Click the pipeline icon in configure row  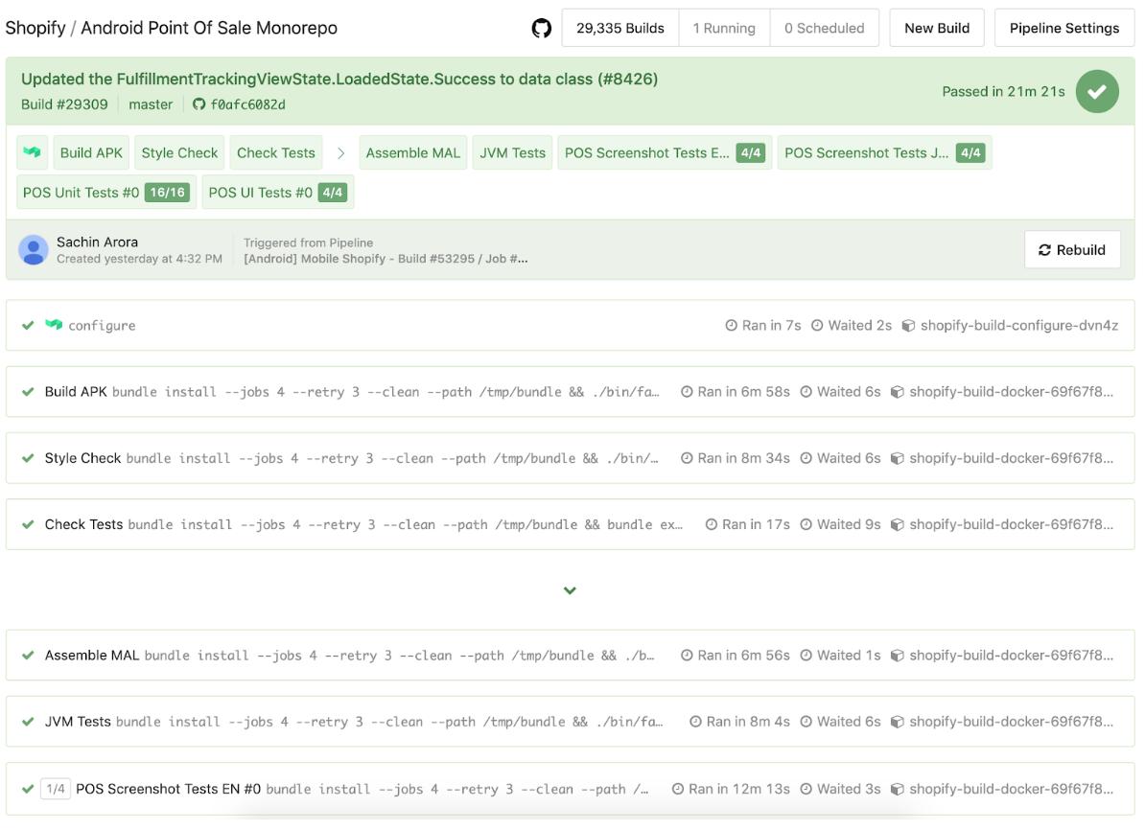pyautogui.click(x=54, y=325)
